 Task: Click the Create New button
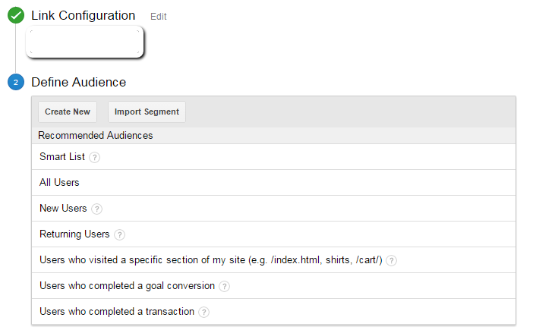(68, 112)
